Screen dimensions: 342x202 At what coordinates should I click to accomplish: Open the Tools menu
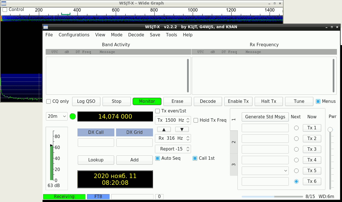172,35
